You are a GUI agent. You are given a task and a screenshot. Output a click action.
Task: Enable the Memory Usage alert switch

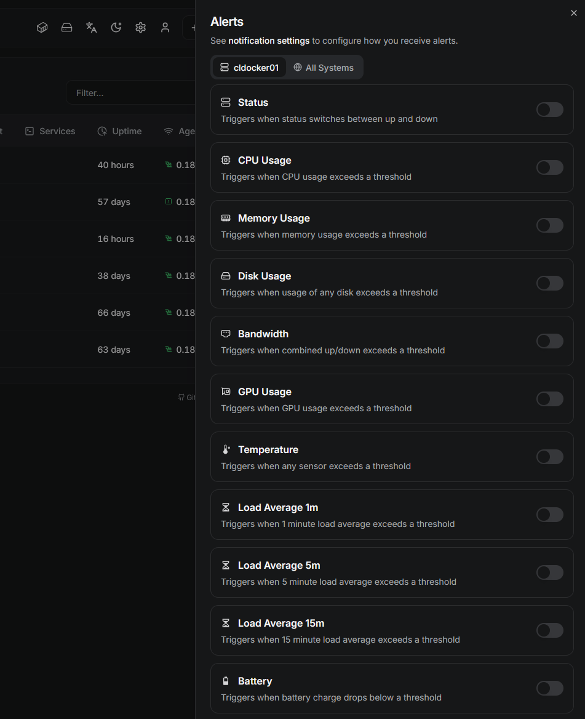pyautogui.click(x=549, y=225)
